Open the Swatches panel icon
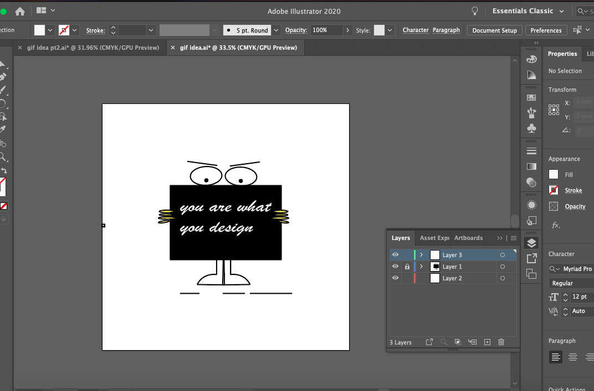594x391 pixels. click(531, 97)
